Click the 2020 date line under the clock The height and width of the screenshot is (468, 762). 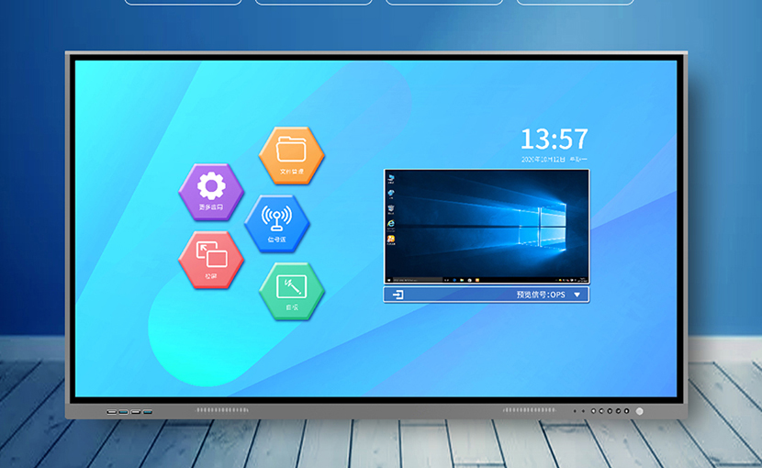(554, 160)
